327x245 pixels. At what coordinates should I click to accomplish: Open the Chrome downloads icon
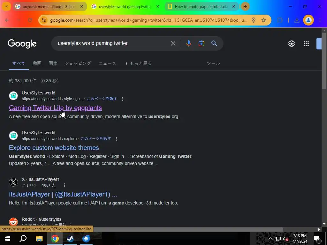tap(297, 20)
